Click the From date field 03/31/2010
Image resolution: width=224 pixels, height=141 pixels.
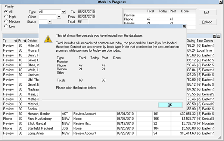(x=87, y=16)
